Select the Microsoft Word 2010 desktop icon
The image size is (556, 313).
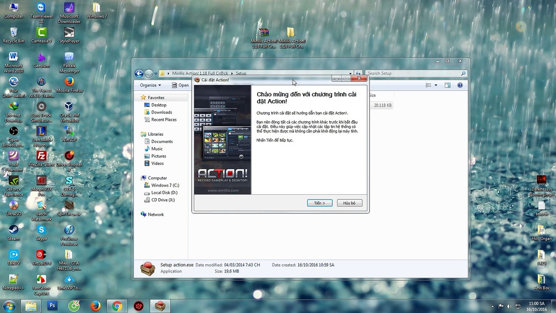click(13, 63)
